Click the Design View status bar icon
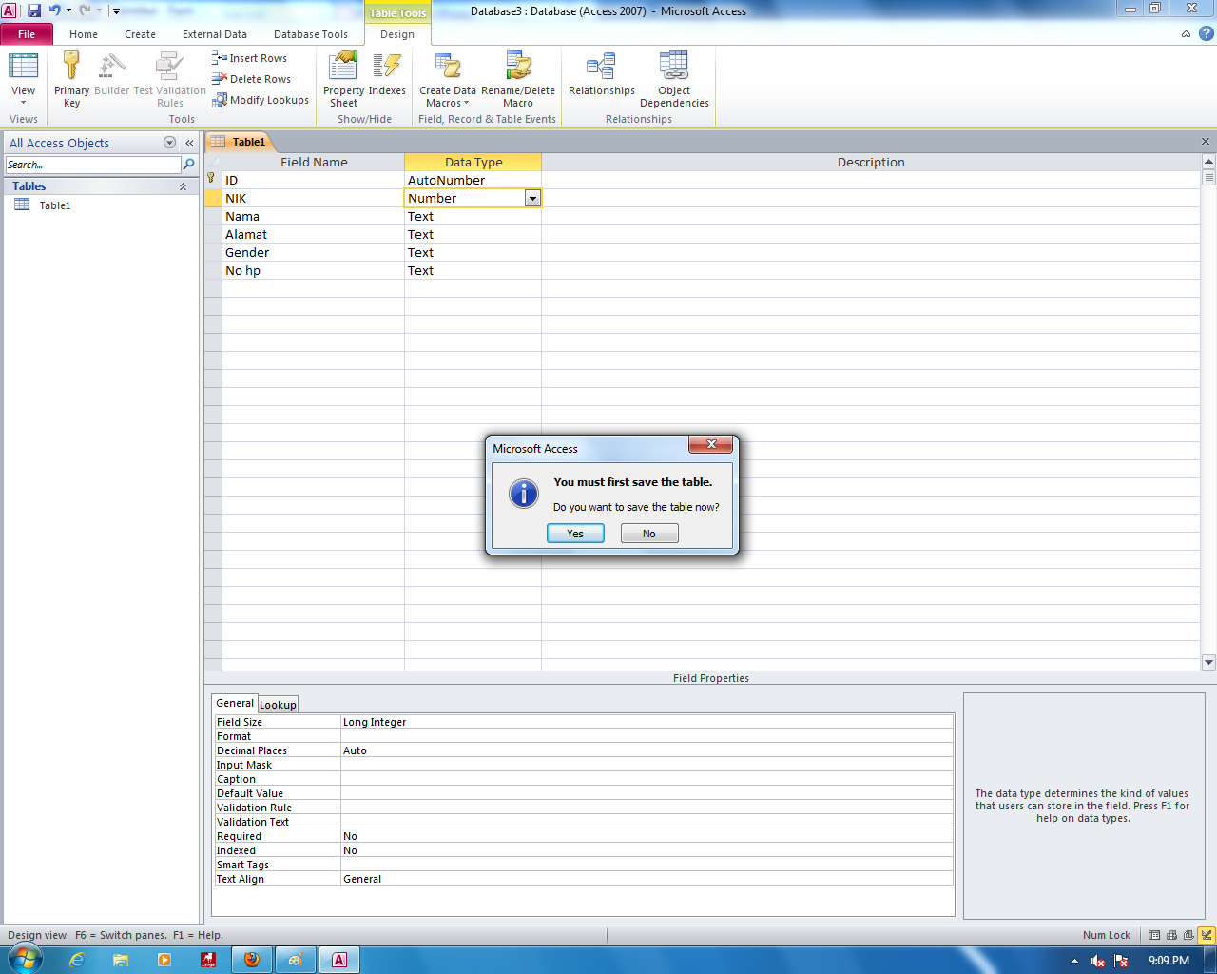 1207,935
